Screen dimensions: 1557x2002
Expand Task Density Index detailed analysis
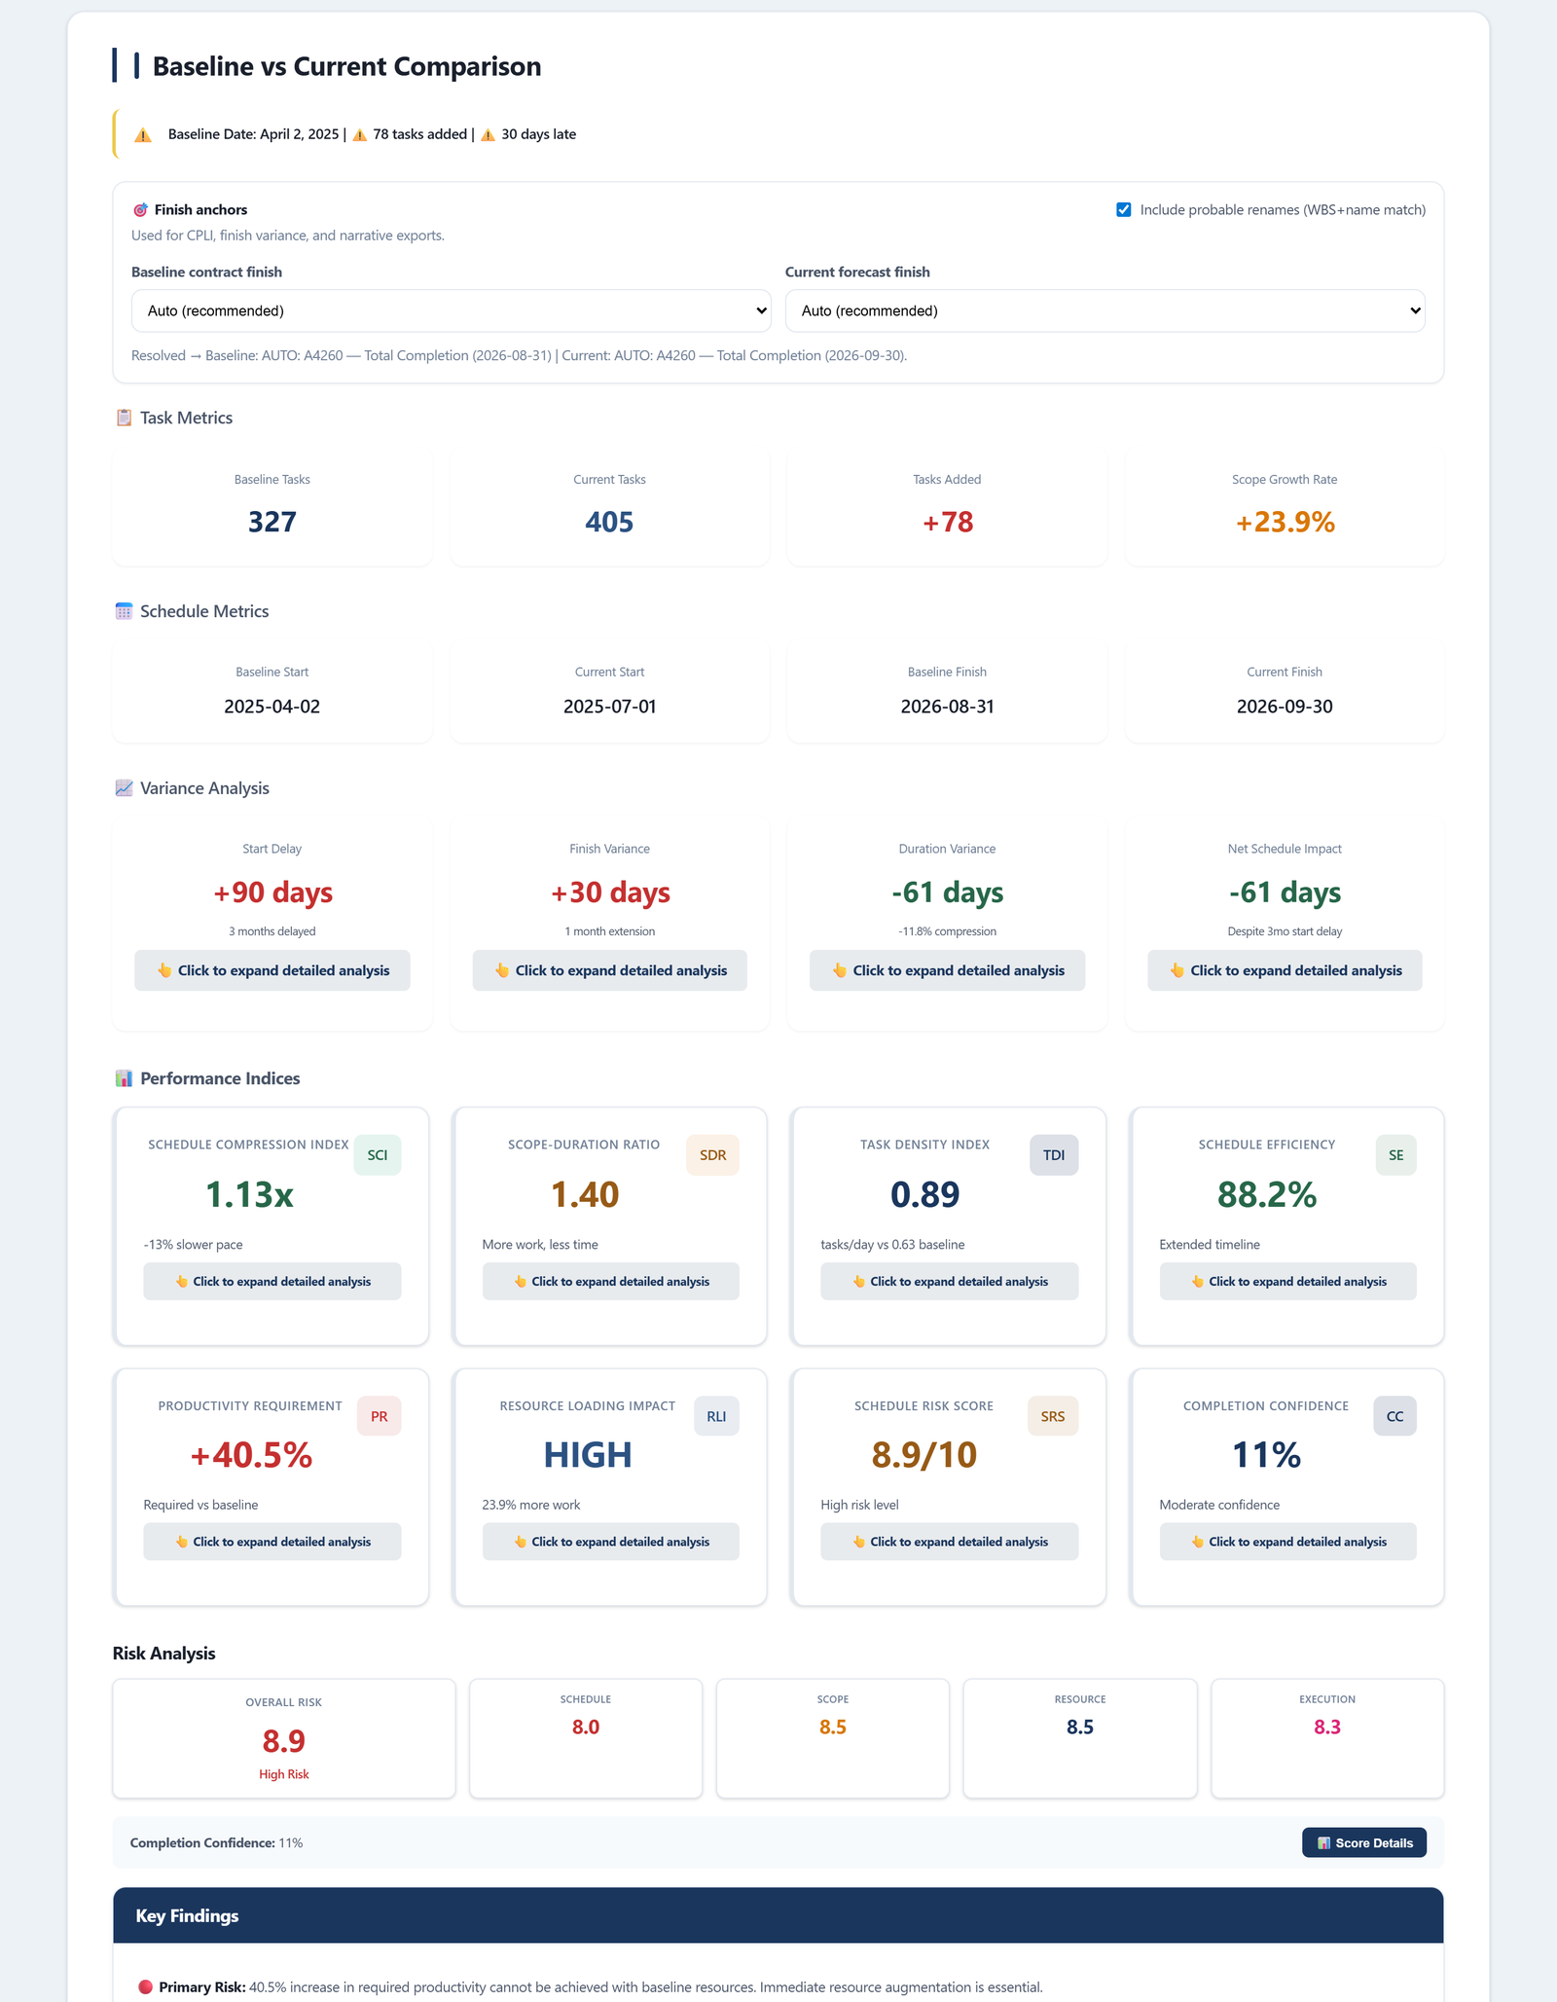949,1282
